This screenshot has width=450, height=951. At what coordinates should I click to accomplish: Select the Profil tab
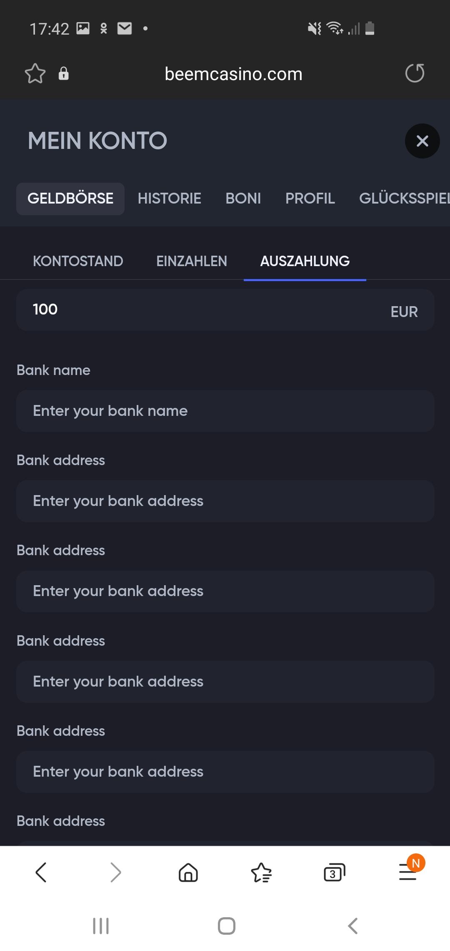pyautogui.click(x=310, y=199)
